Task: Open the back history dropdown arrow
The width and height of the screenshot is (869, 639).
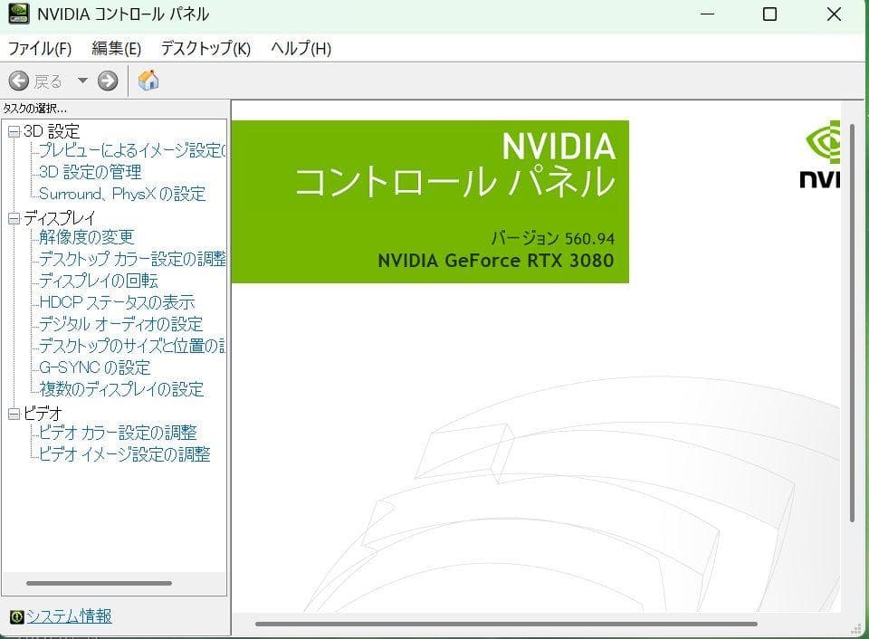Action: click(x=82, y=81)
